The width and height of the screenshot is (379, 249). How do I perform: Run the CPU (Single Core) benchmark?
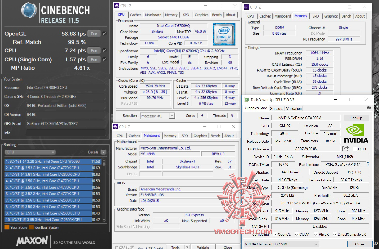tap(94, 59)
